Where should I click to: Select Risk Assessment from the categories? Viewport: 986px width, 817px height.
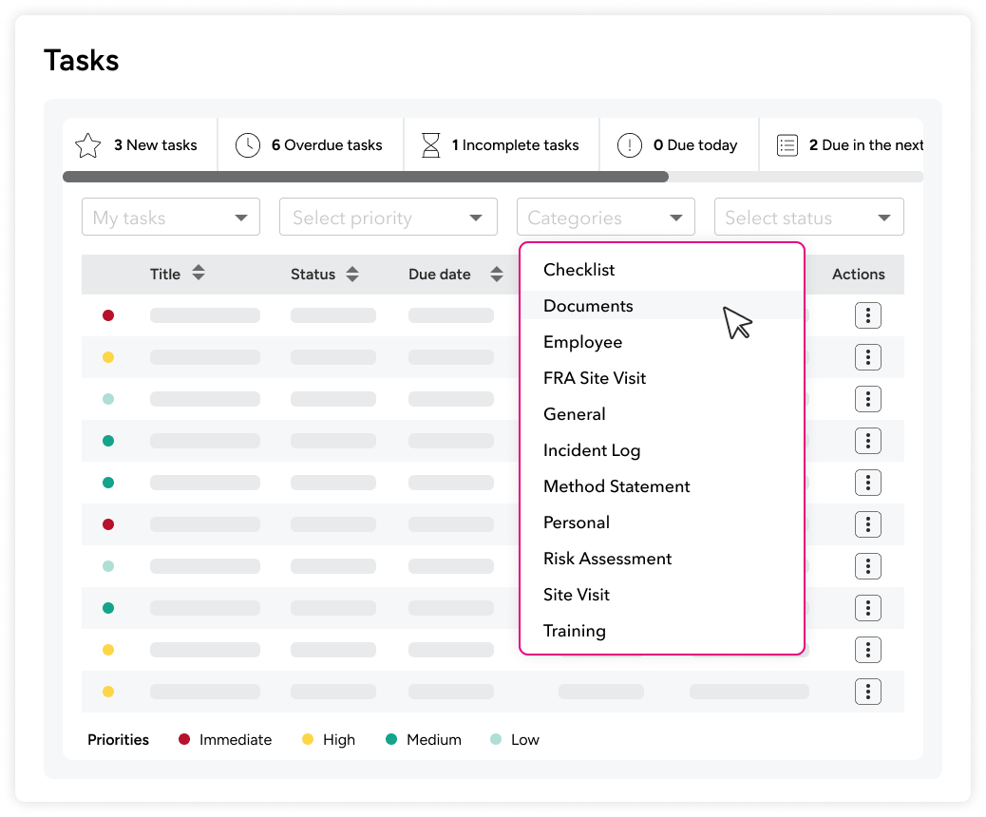point(662,559)
